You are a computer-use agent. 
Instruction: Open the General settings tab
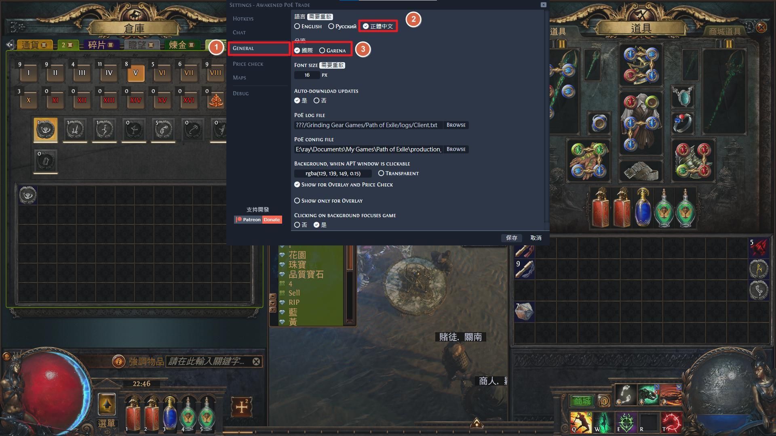coord(257,48)
